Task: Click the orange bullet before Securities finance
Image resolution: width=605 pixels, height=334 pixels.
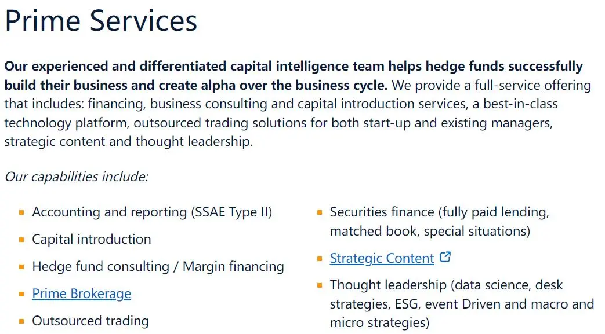Action: (x=320, y=212)
